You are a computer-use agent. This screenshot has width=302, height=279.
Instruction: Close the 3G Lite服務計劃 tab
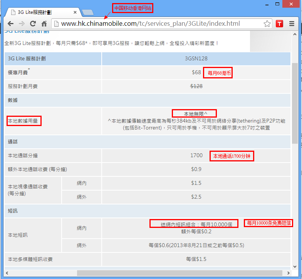(x=75, y=12)
